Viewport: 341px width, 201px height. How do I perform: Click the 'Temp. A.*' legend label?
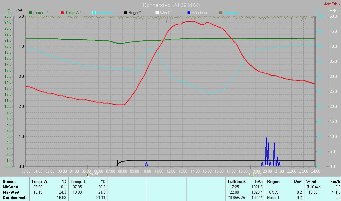point(73,13)
